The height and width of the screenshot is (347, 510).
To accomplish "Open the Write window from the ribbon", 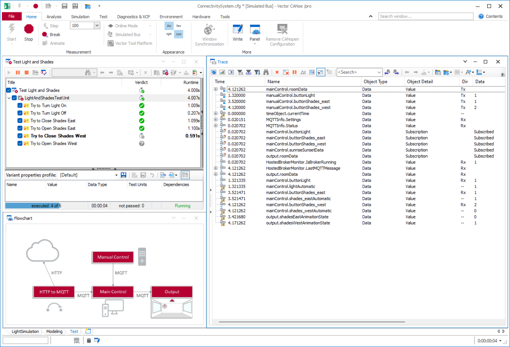I will pyautogui.click(x=238, y=29).
